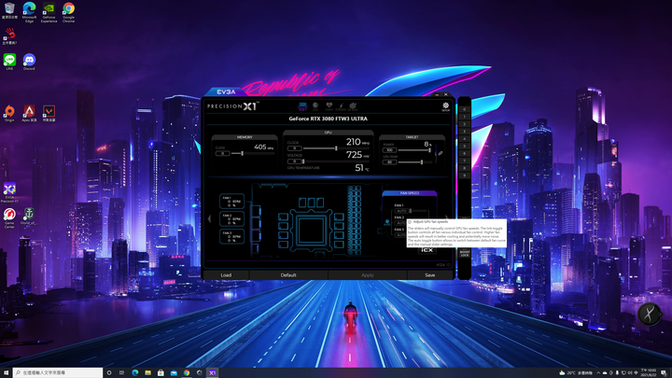Click the Fan 3 RPM readout box
This screenshot has width=672, height=378.
(x=231, y=236)
